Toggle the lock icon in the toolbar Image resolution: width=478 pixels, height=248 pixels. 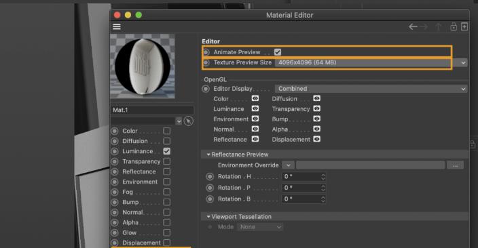pyautogui.click(x=454, y=27)
